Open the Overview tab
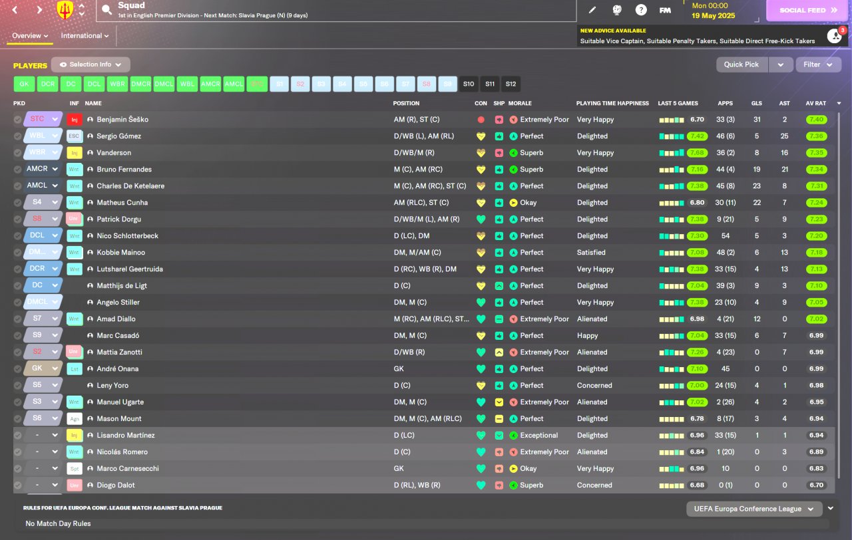852x540 pixels. (x=30, y=36)
